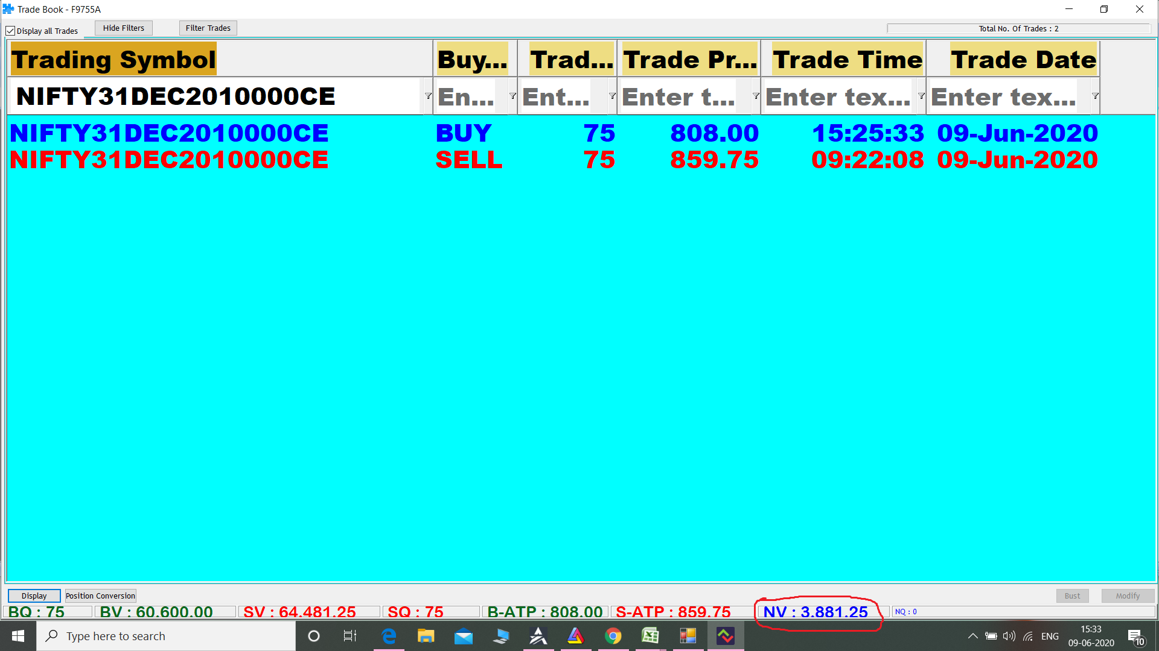Viewport: 1159px width, 651px height.
Task: Open Excel from the taskbar
Action: pyautogui.click(x=651, y=636)
